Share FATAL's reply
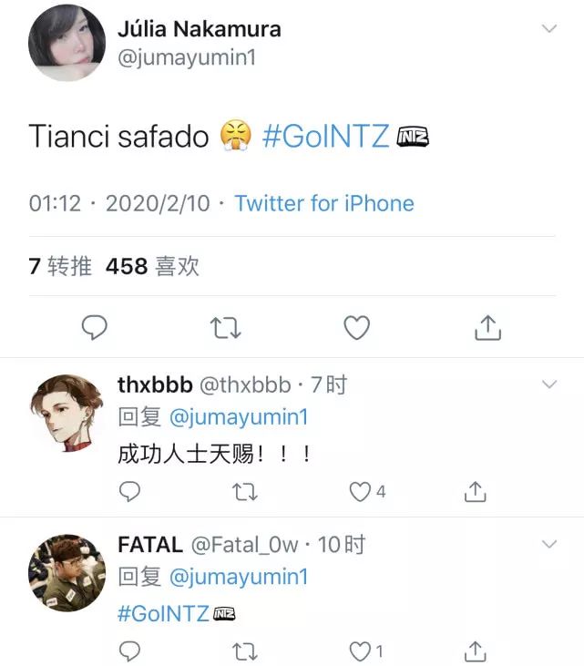 475,651
